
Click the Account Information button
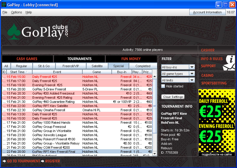coord(207,12)
